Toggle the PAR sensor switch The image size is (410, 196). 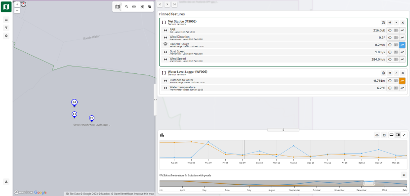[396, 30]
